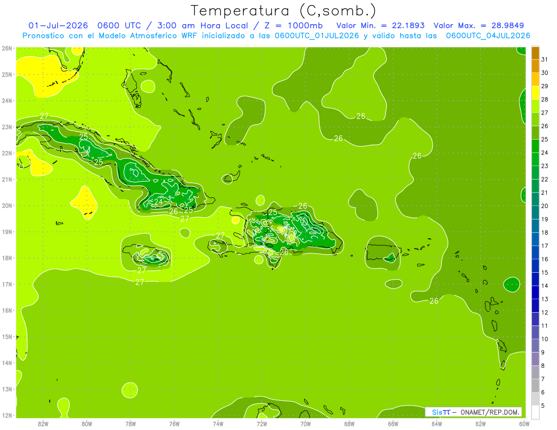Pick the orange legend swatch above 31

pyautogui.click(x=535, y=53)
